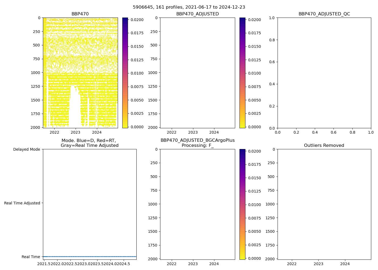Click the colorbar beside the BBP470 plot
The image size is (378, 270).
[x=125, y=73]
